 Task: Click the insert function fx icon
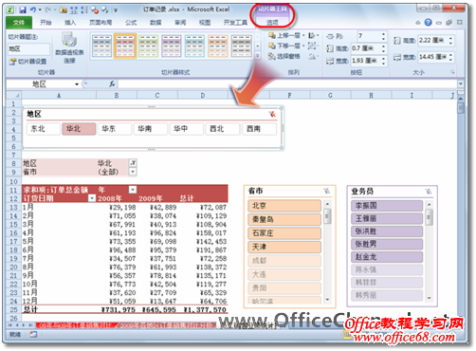tap(112, 83)
